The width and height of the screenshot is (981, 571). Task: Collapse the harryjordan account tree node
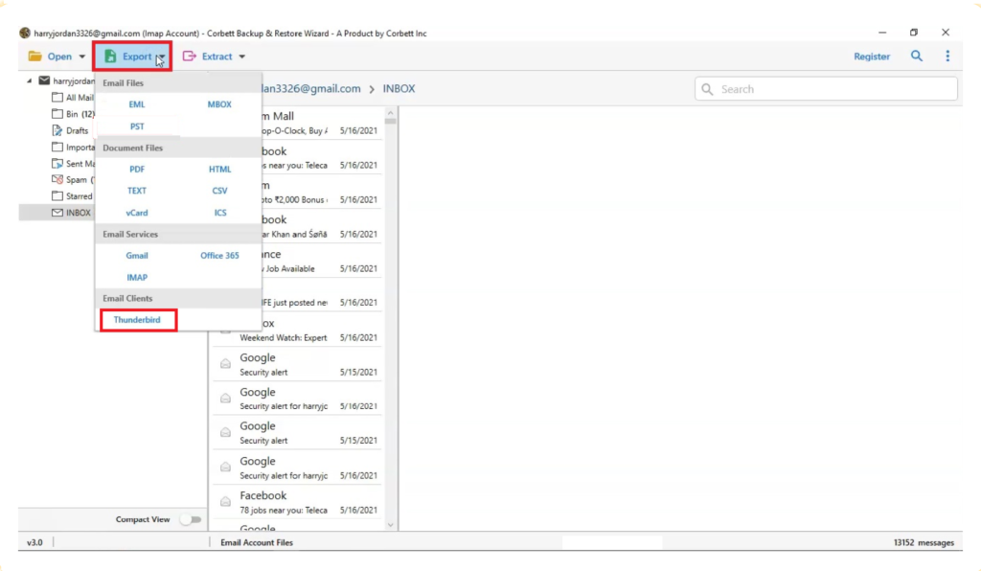pyautogui.click(x=30, y=80)
